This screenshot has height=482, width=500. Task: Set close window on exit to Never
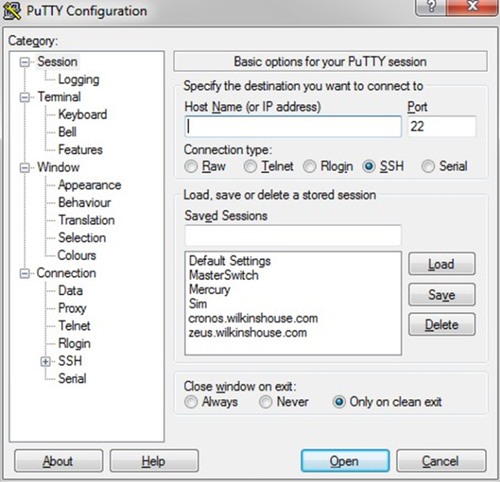(266, 402)
